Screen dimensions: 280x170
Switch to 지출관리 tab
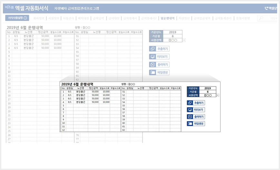pos(68,18)
